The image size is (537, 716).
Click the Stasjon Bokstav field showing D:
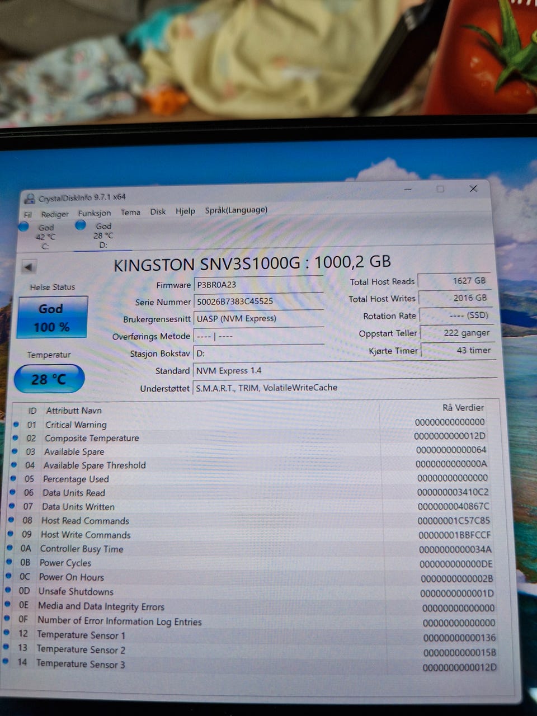(x=258, y=353)
